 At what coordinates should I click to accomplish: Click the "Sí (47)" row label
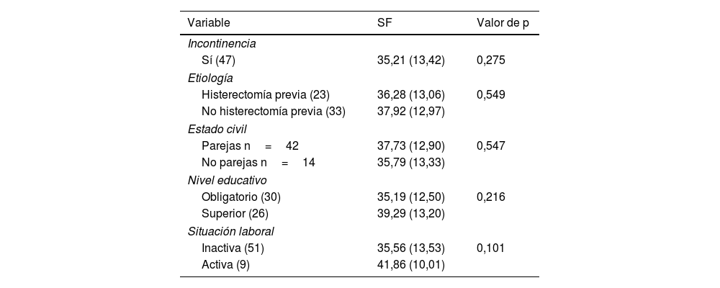point(218,60)
